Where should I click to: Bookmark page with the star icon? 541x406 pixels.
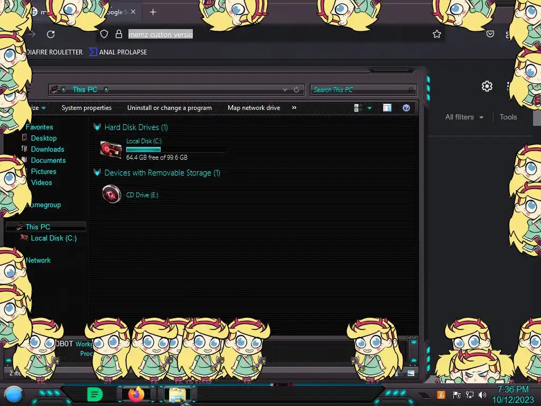(x=437, y=34)
